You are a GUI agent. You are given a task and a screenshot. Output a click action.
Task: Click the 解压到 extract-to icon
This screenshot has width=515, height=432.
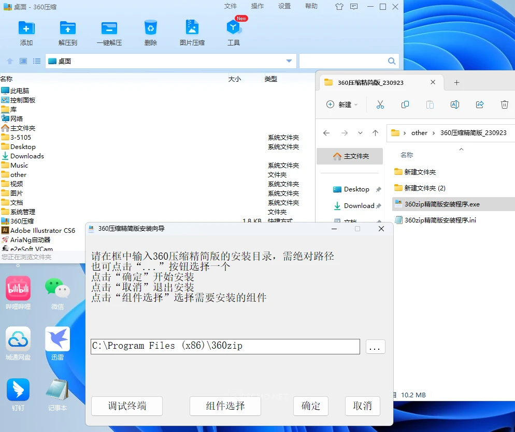pos(68,28)
